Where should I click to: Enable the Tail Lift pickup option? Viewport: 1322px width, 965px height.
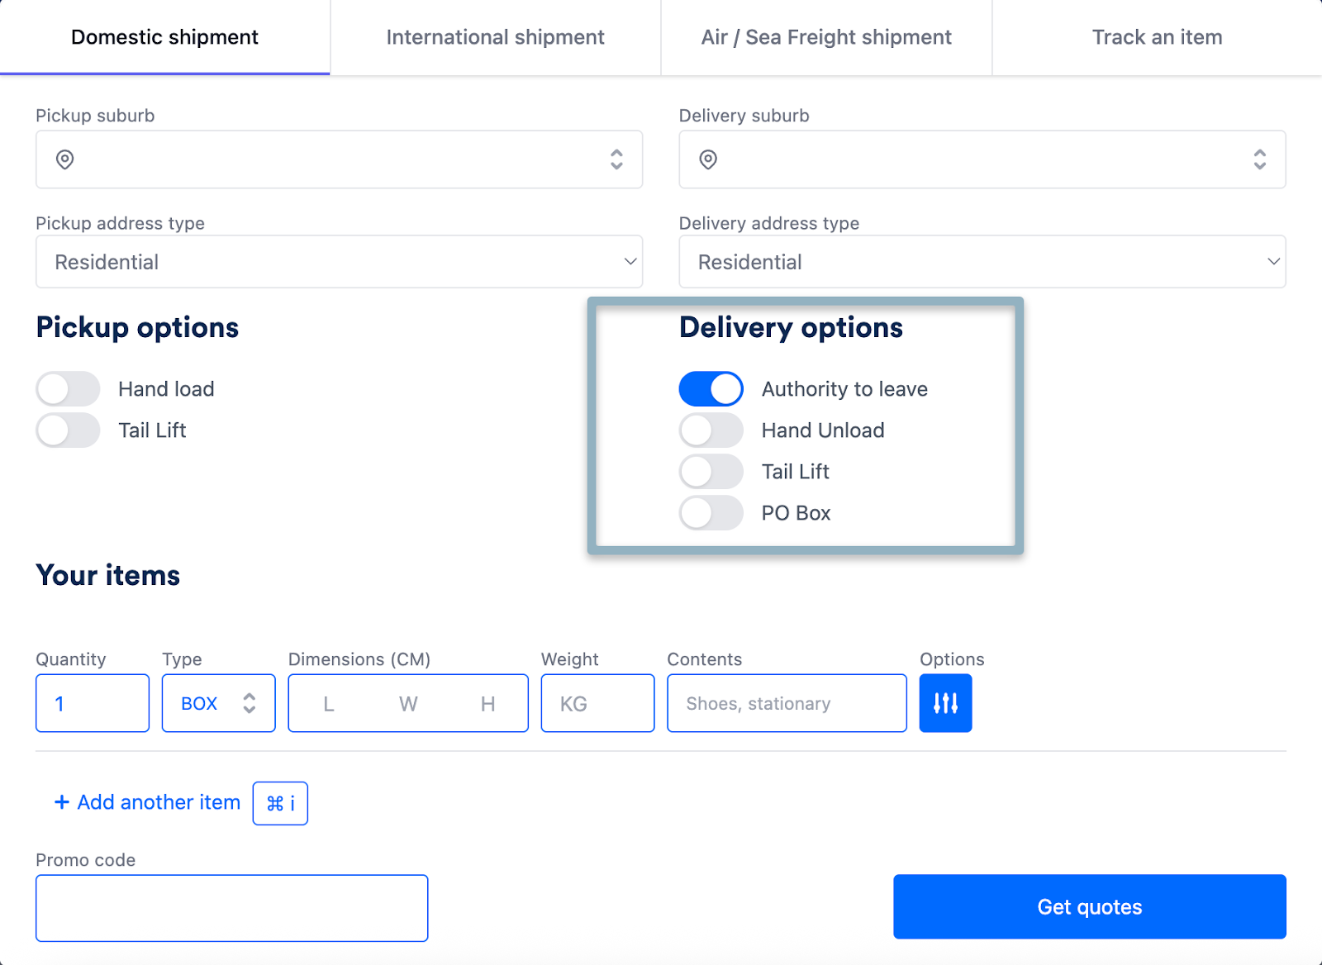[68, 430]
